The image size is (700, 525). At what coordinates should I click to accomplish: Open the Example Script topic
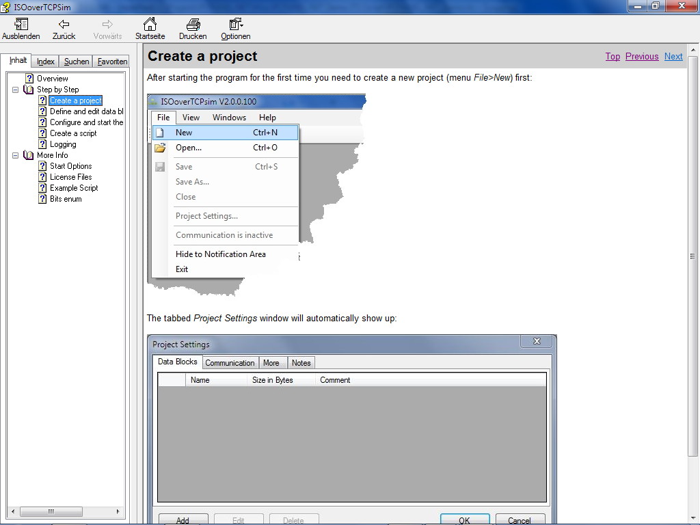click(74, 188)
